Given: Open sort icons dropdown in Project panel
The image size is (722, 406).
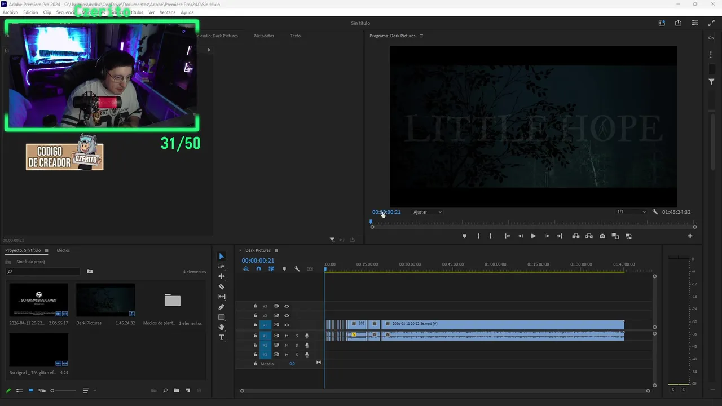Looking at the screenshot, I should coord(89,390).
